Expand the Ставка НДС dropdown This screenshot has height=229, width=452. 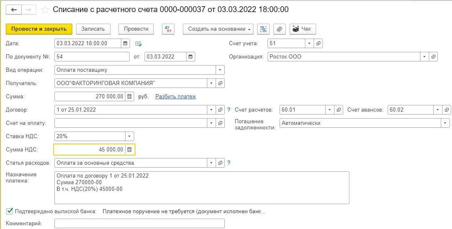click(x=130, y=136)
